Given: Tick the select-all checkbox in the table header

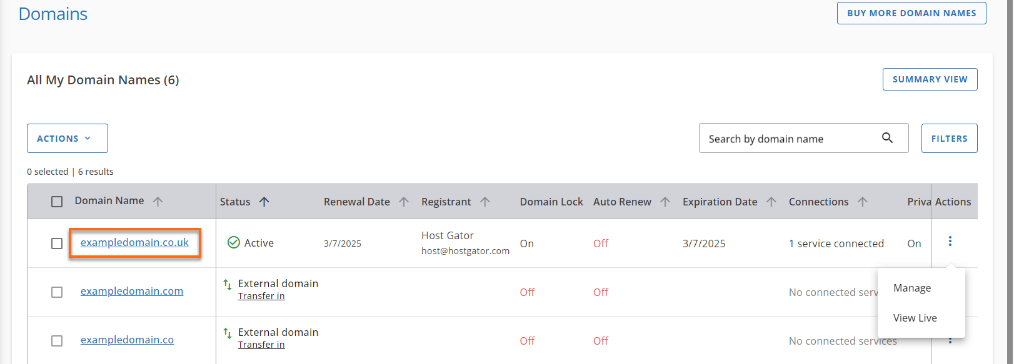Looking at the screenshot, I should tap(57, 200).
